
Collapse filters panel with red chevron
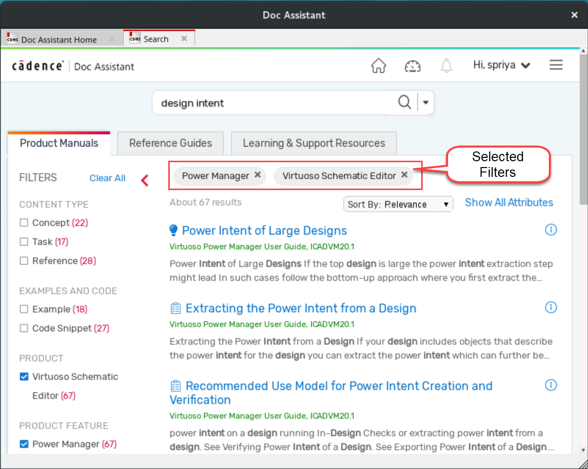coord(144,180)
